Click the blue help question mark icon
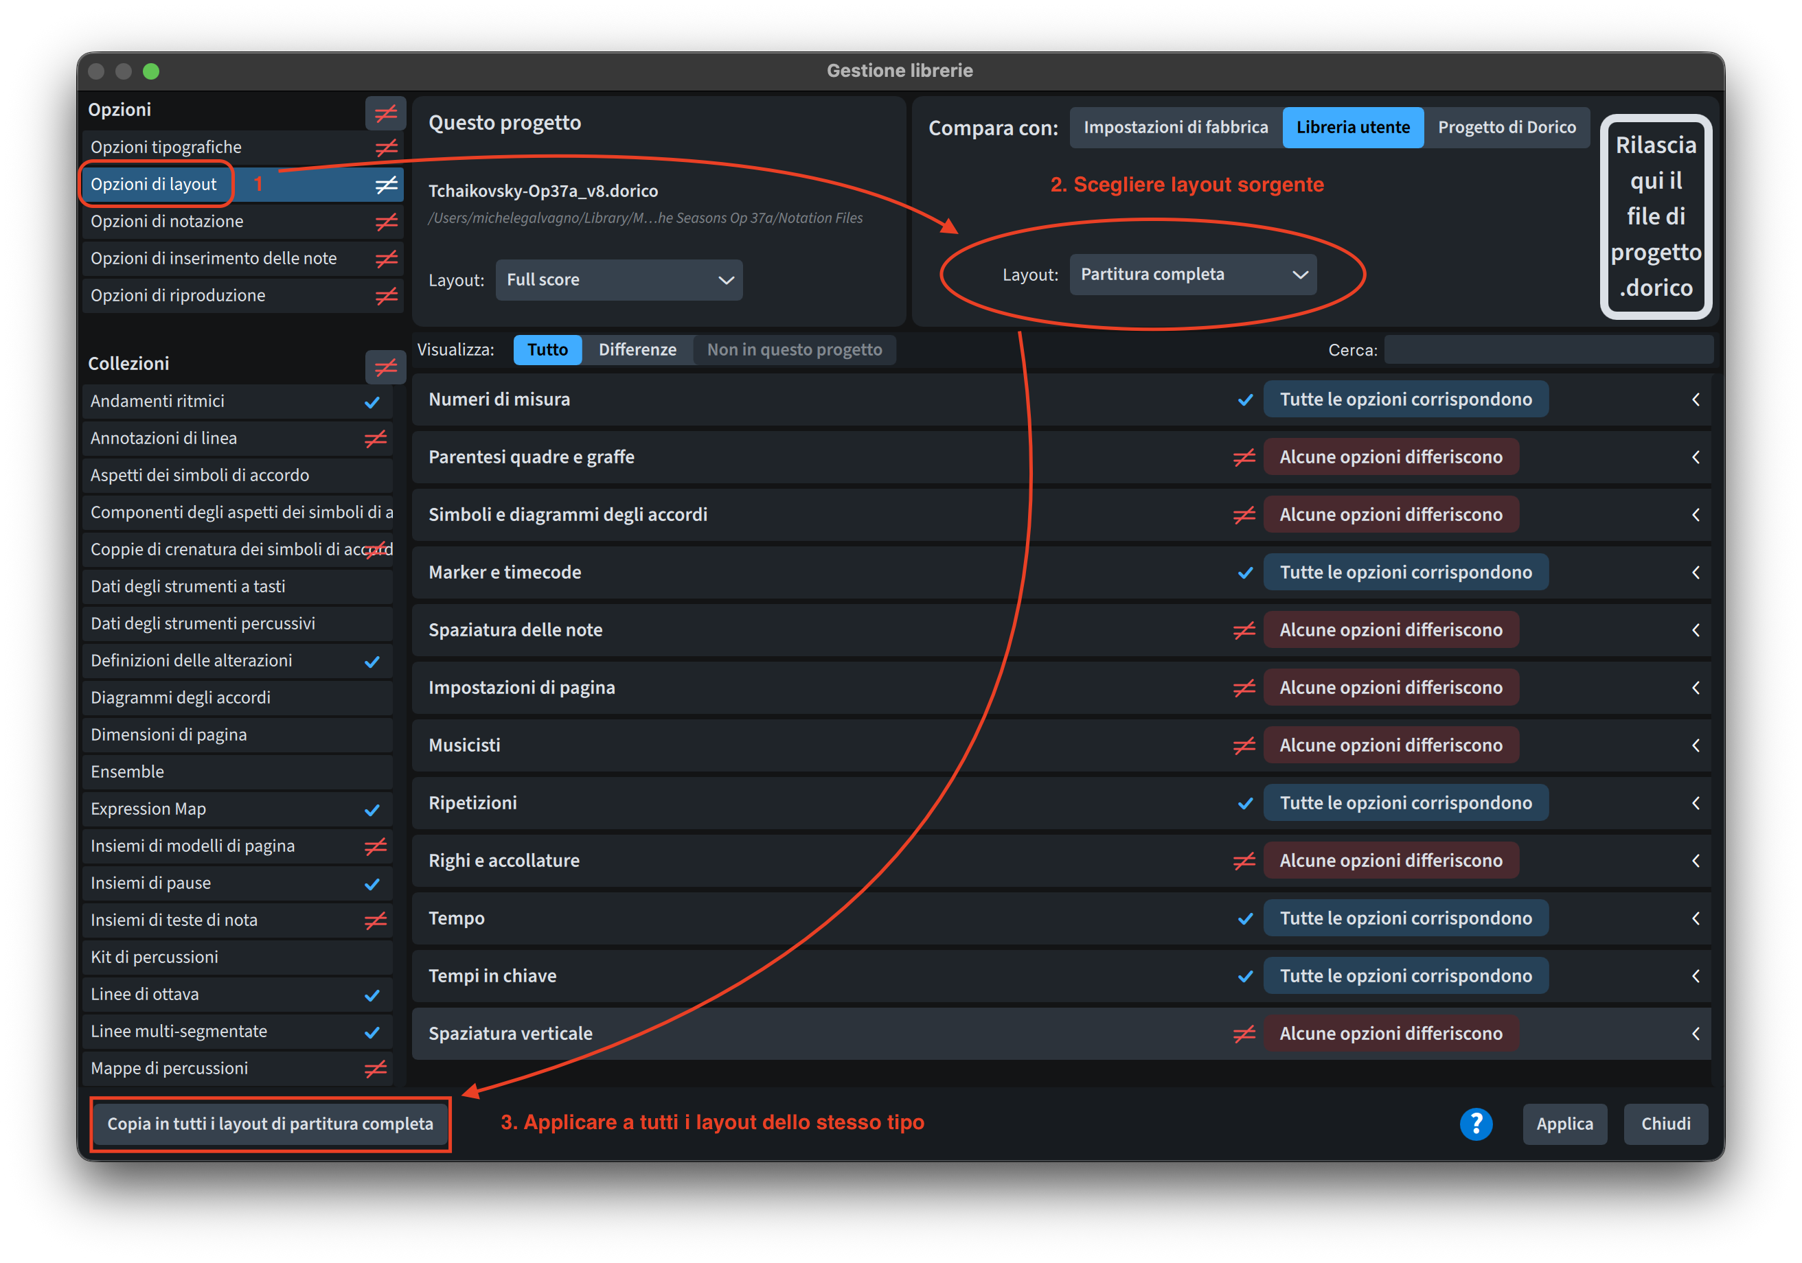The height and width of the screenshot is (1263, 1802). (1476, 1124)
